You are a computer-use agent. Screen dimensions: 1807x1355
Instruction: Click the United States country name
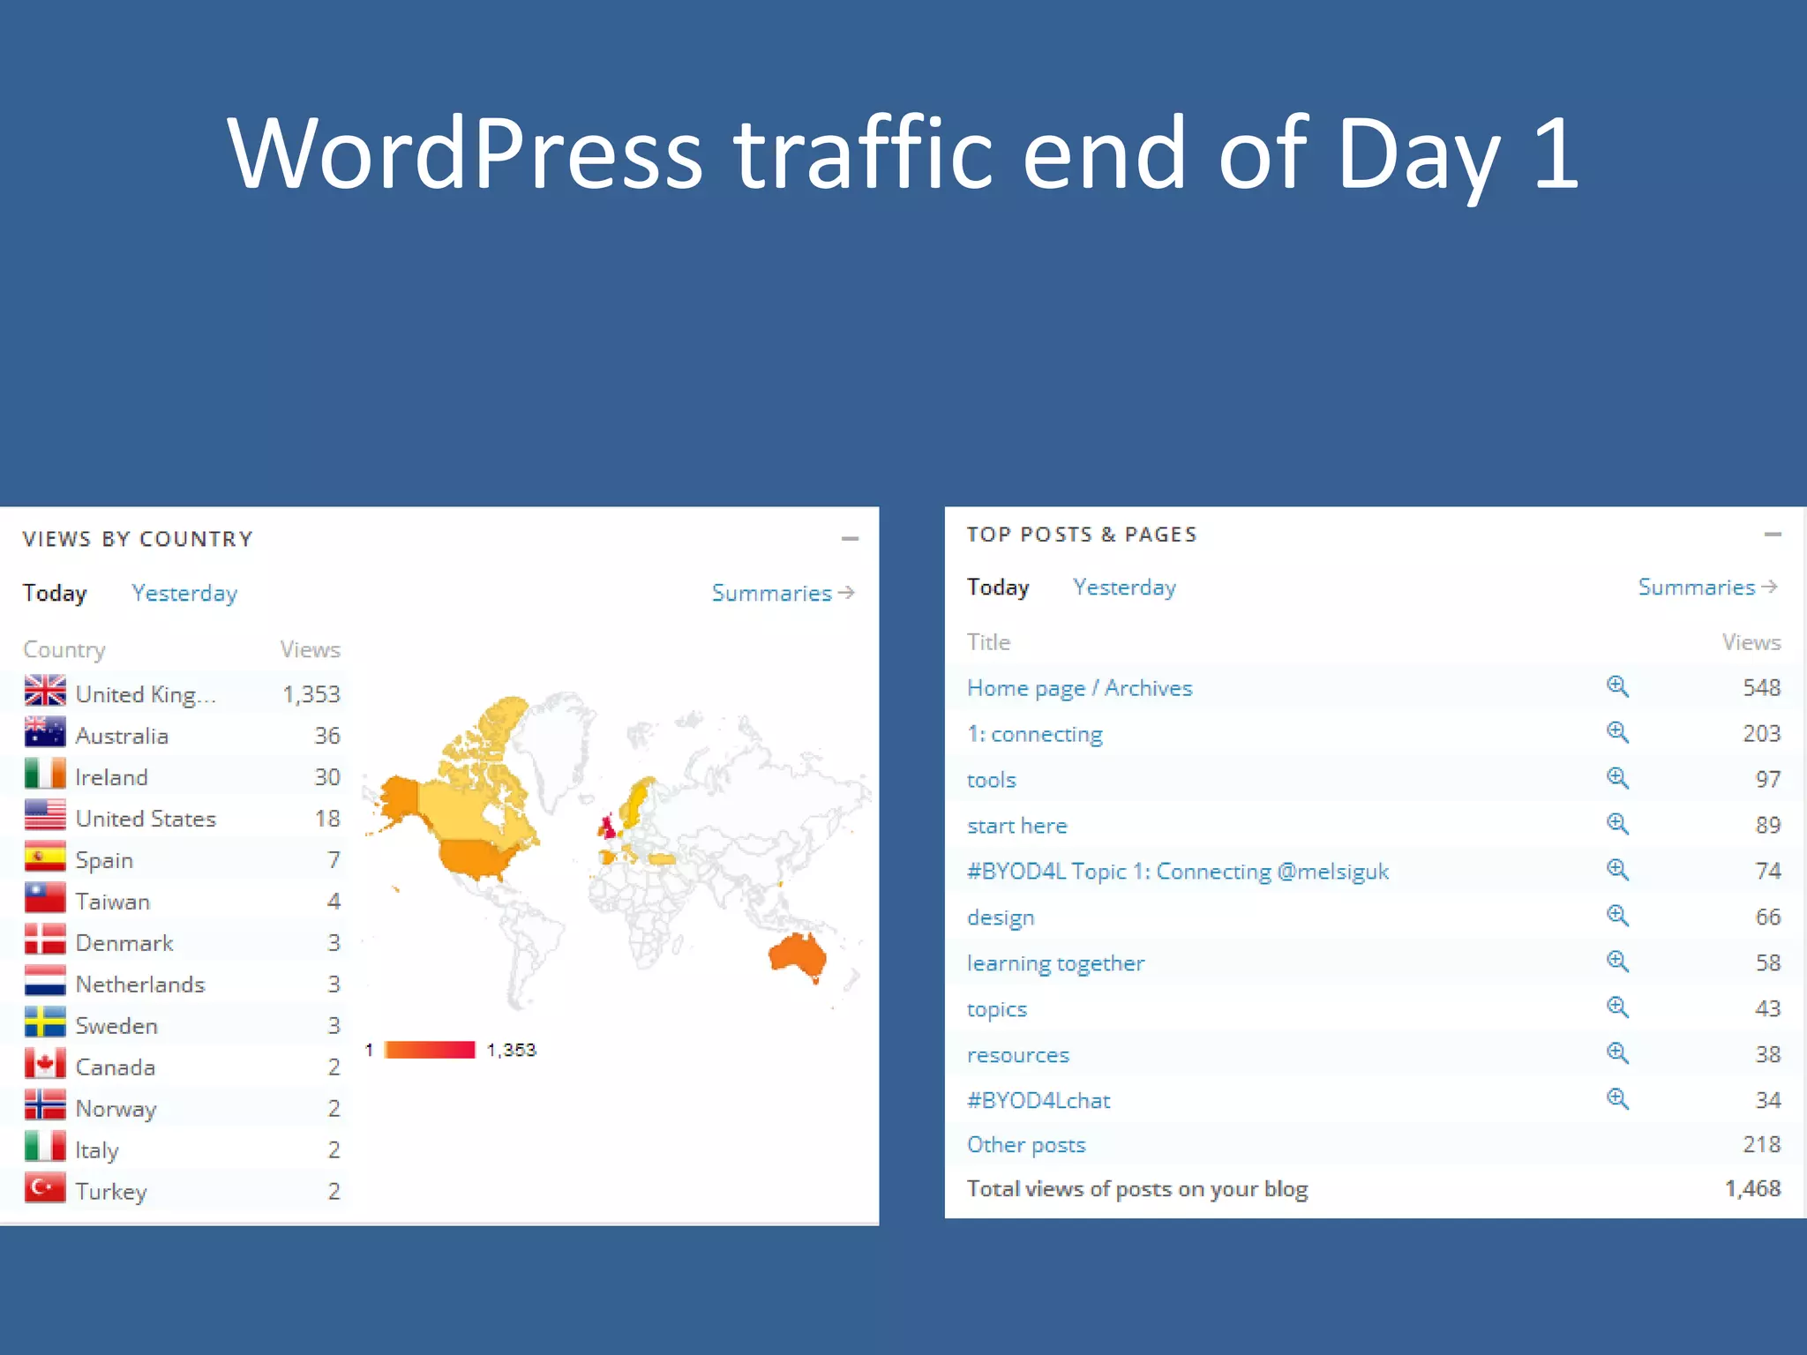click(146, 819)
